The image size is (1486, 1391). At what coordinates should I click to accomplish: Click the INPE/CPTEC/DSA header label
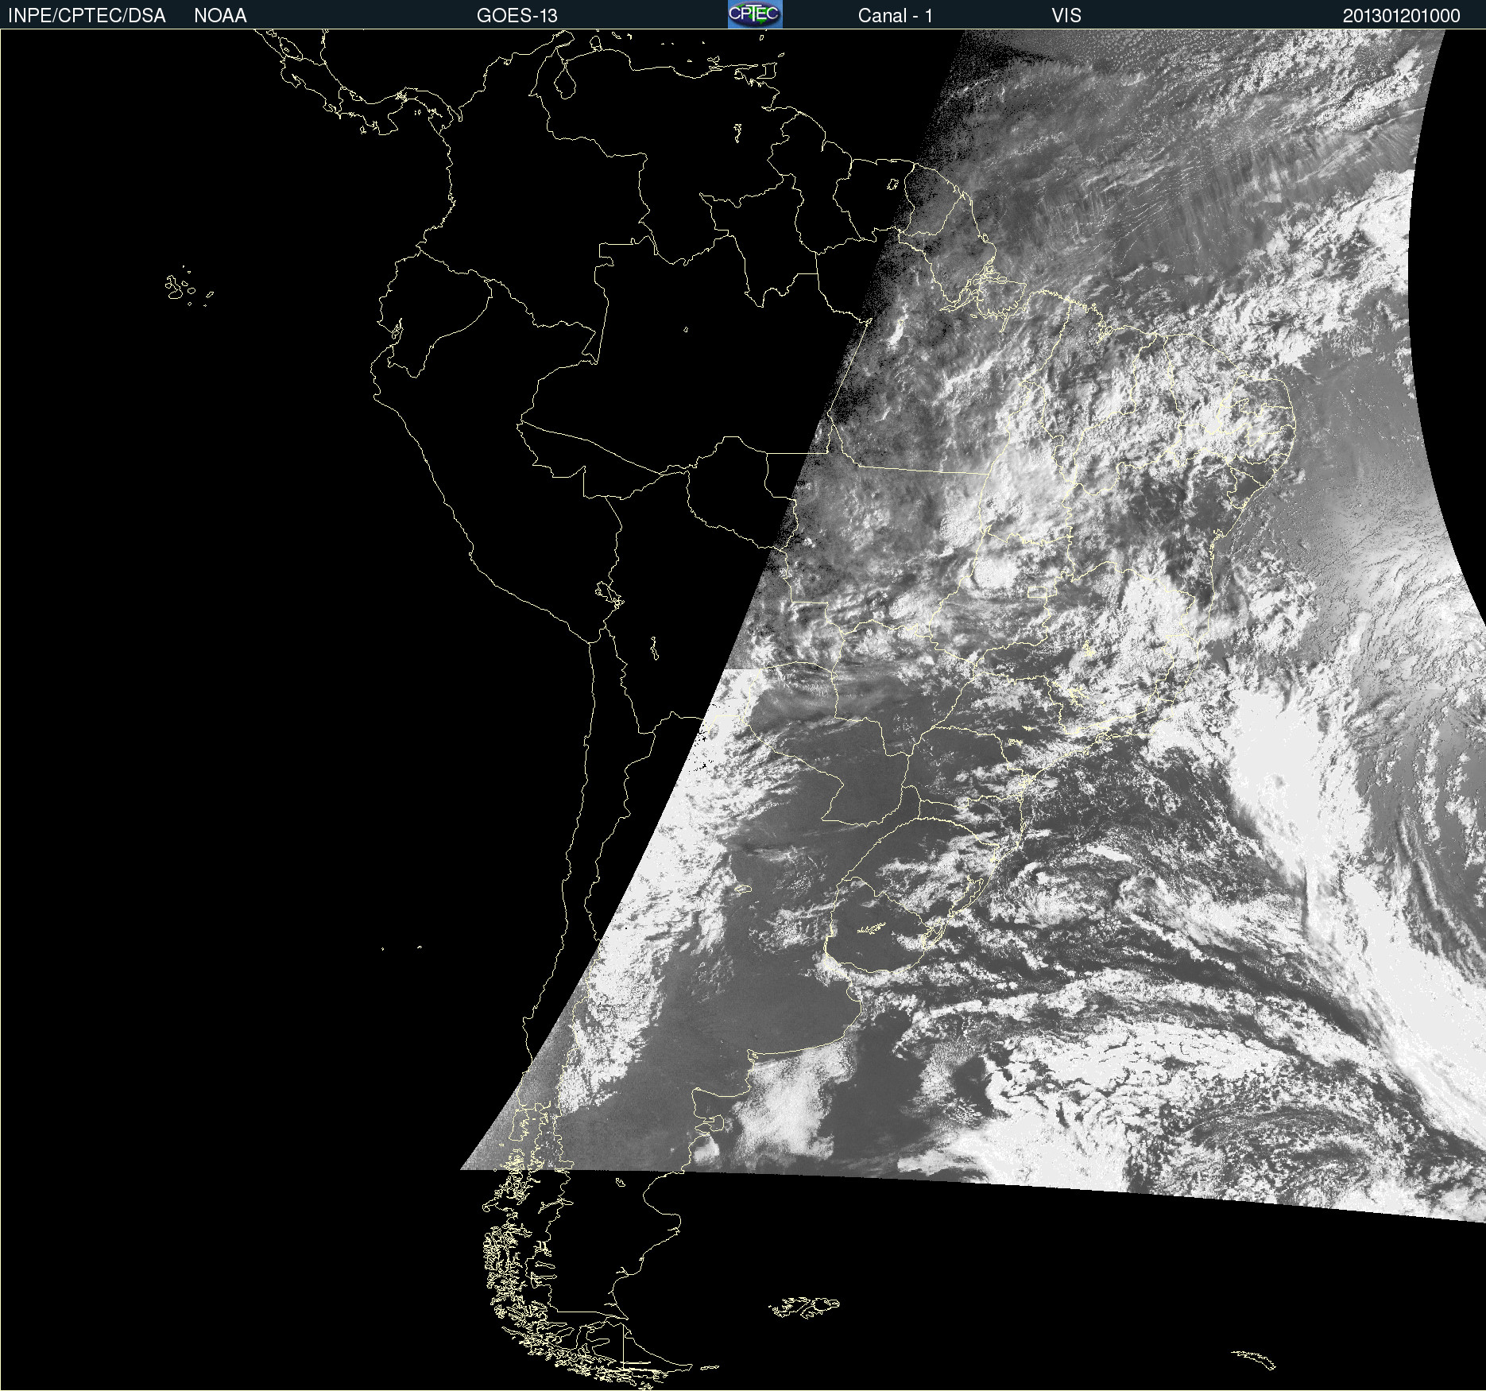click(87, 16)
